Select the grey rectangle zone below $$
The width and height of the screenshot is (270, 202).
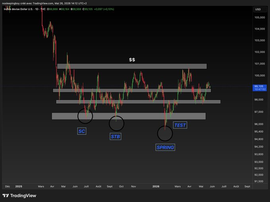(132, 66)
